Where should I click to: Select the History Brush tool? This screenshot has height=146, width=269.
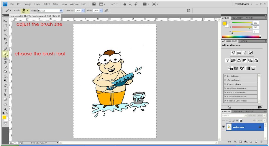tap(5, 63)
